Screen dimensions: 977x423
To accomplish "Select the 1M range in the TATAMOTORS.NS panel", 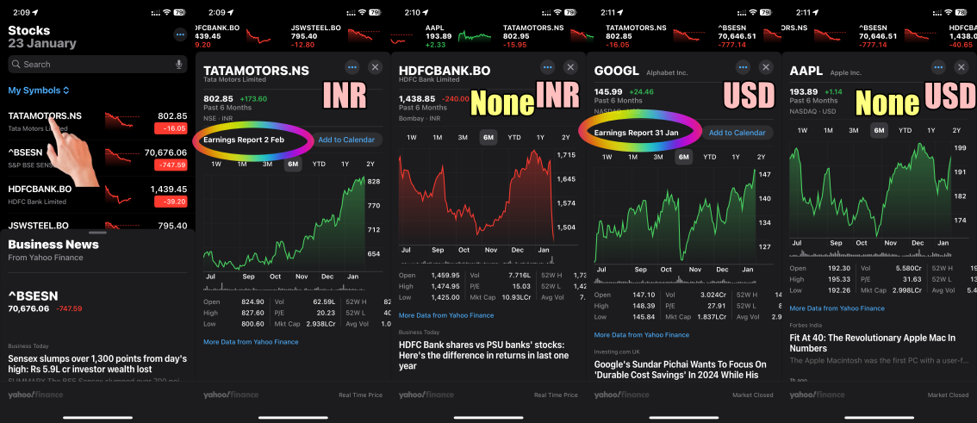I will [x=242, y=164].
